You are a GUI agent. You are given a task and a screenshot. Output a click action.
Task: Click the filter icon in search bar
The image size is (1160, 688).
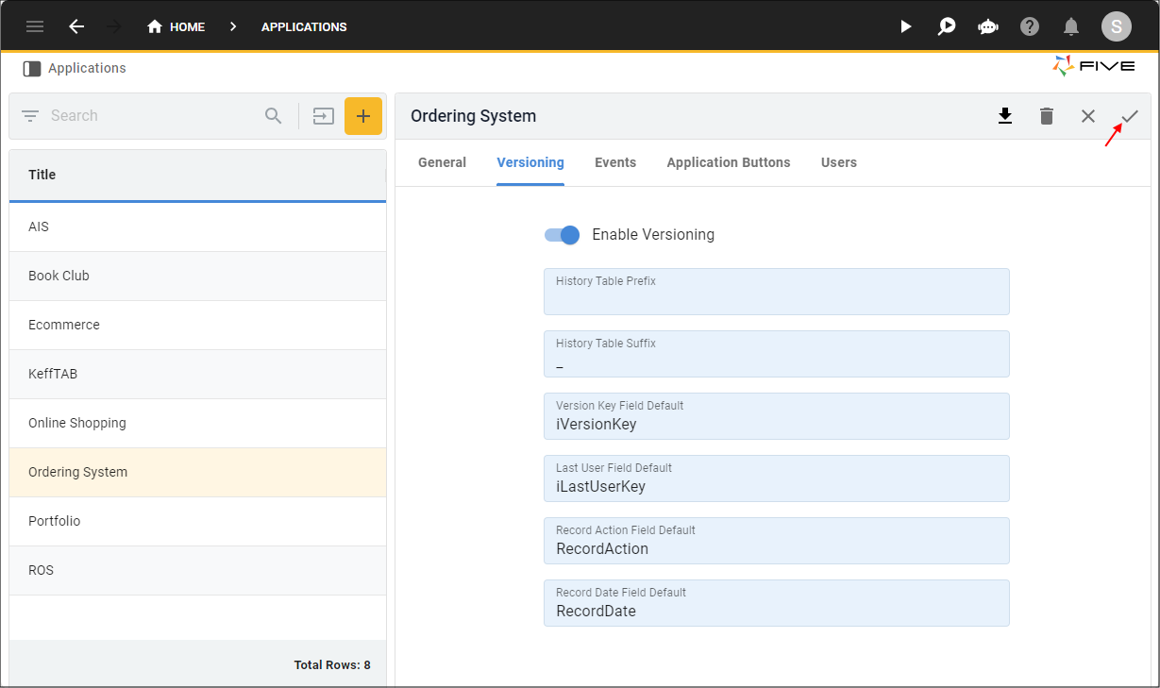click(x=30, y=116)
